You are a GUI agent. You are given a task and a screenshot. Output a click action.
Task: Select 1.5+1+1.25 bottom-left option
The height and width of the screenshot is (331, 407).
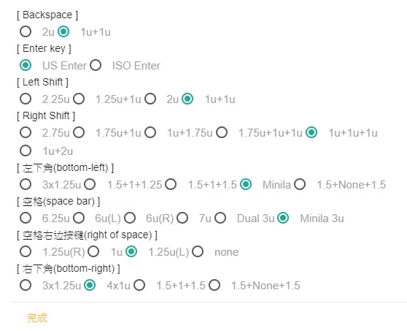point(90,184)
